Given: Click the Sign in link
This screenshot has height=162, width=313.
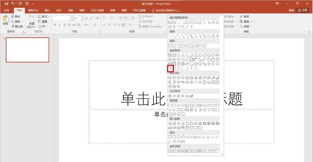Looking at the screenshot, I should click(x=292, y=10).
